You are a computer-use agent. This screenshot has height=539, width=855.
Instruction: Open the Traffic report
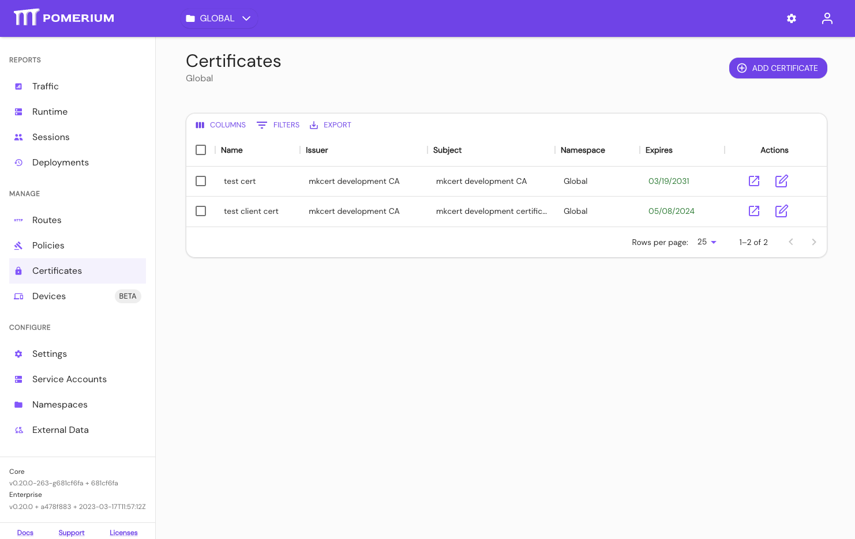pyautogui.click(x=46, y=86)
